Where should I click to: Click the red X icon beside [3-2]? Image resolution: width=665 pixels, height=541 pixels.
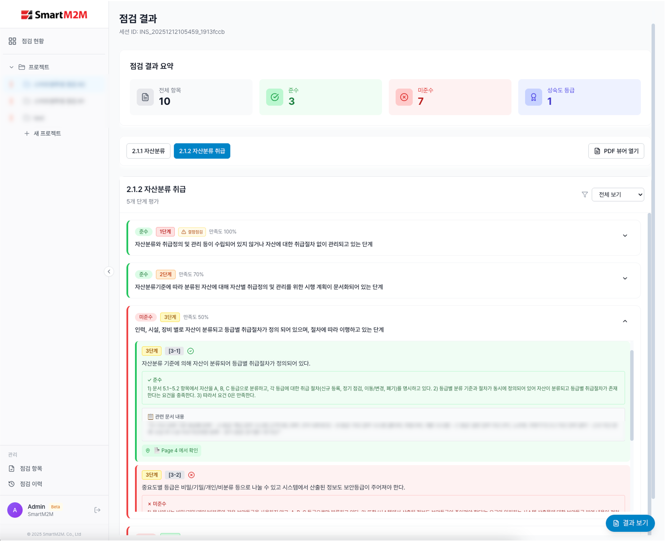point(191,475)
